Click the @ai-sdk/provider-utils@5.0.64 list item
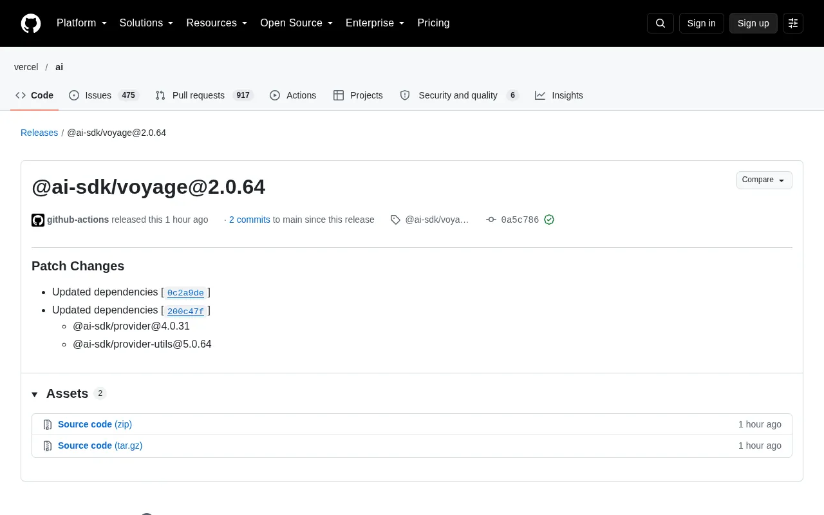Screen dimensions: 824x515 (x=142, y=344)
